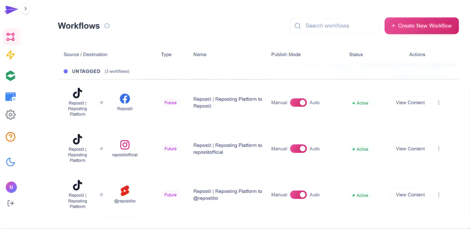Viewport: 470px width, 229px height.
Task: Click the Source / Destination column header
Action: (x=85, y=54)
